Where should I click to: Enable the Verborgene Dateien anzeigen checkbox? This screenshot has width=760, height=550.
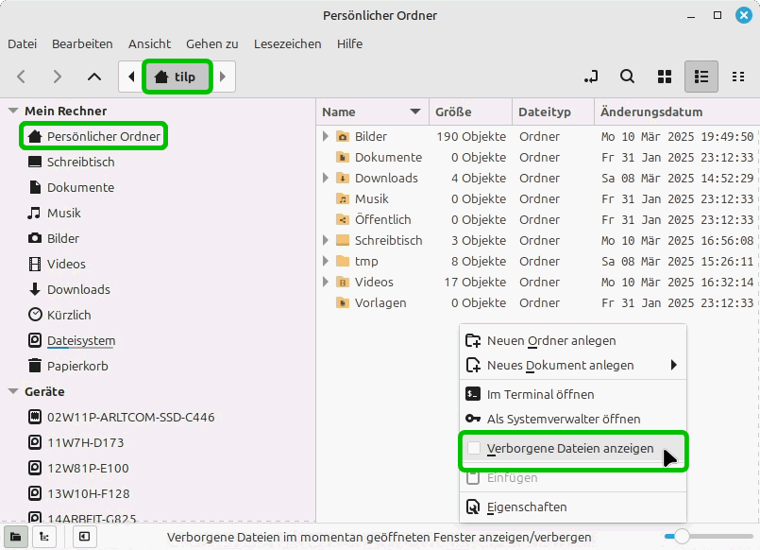(474, 449)
